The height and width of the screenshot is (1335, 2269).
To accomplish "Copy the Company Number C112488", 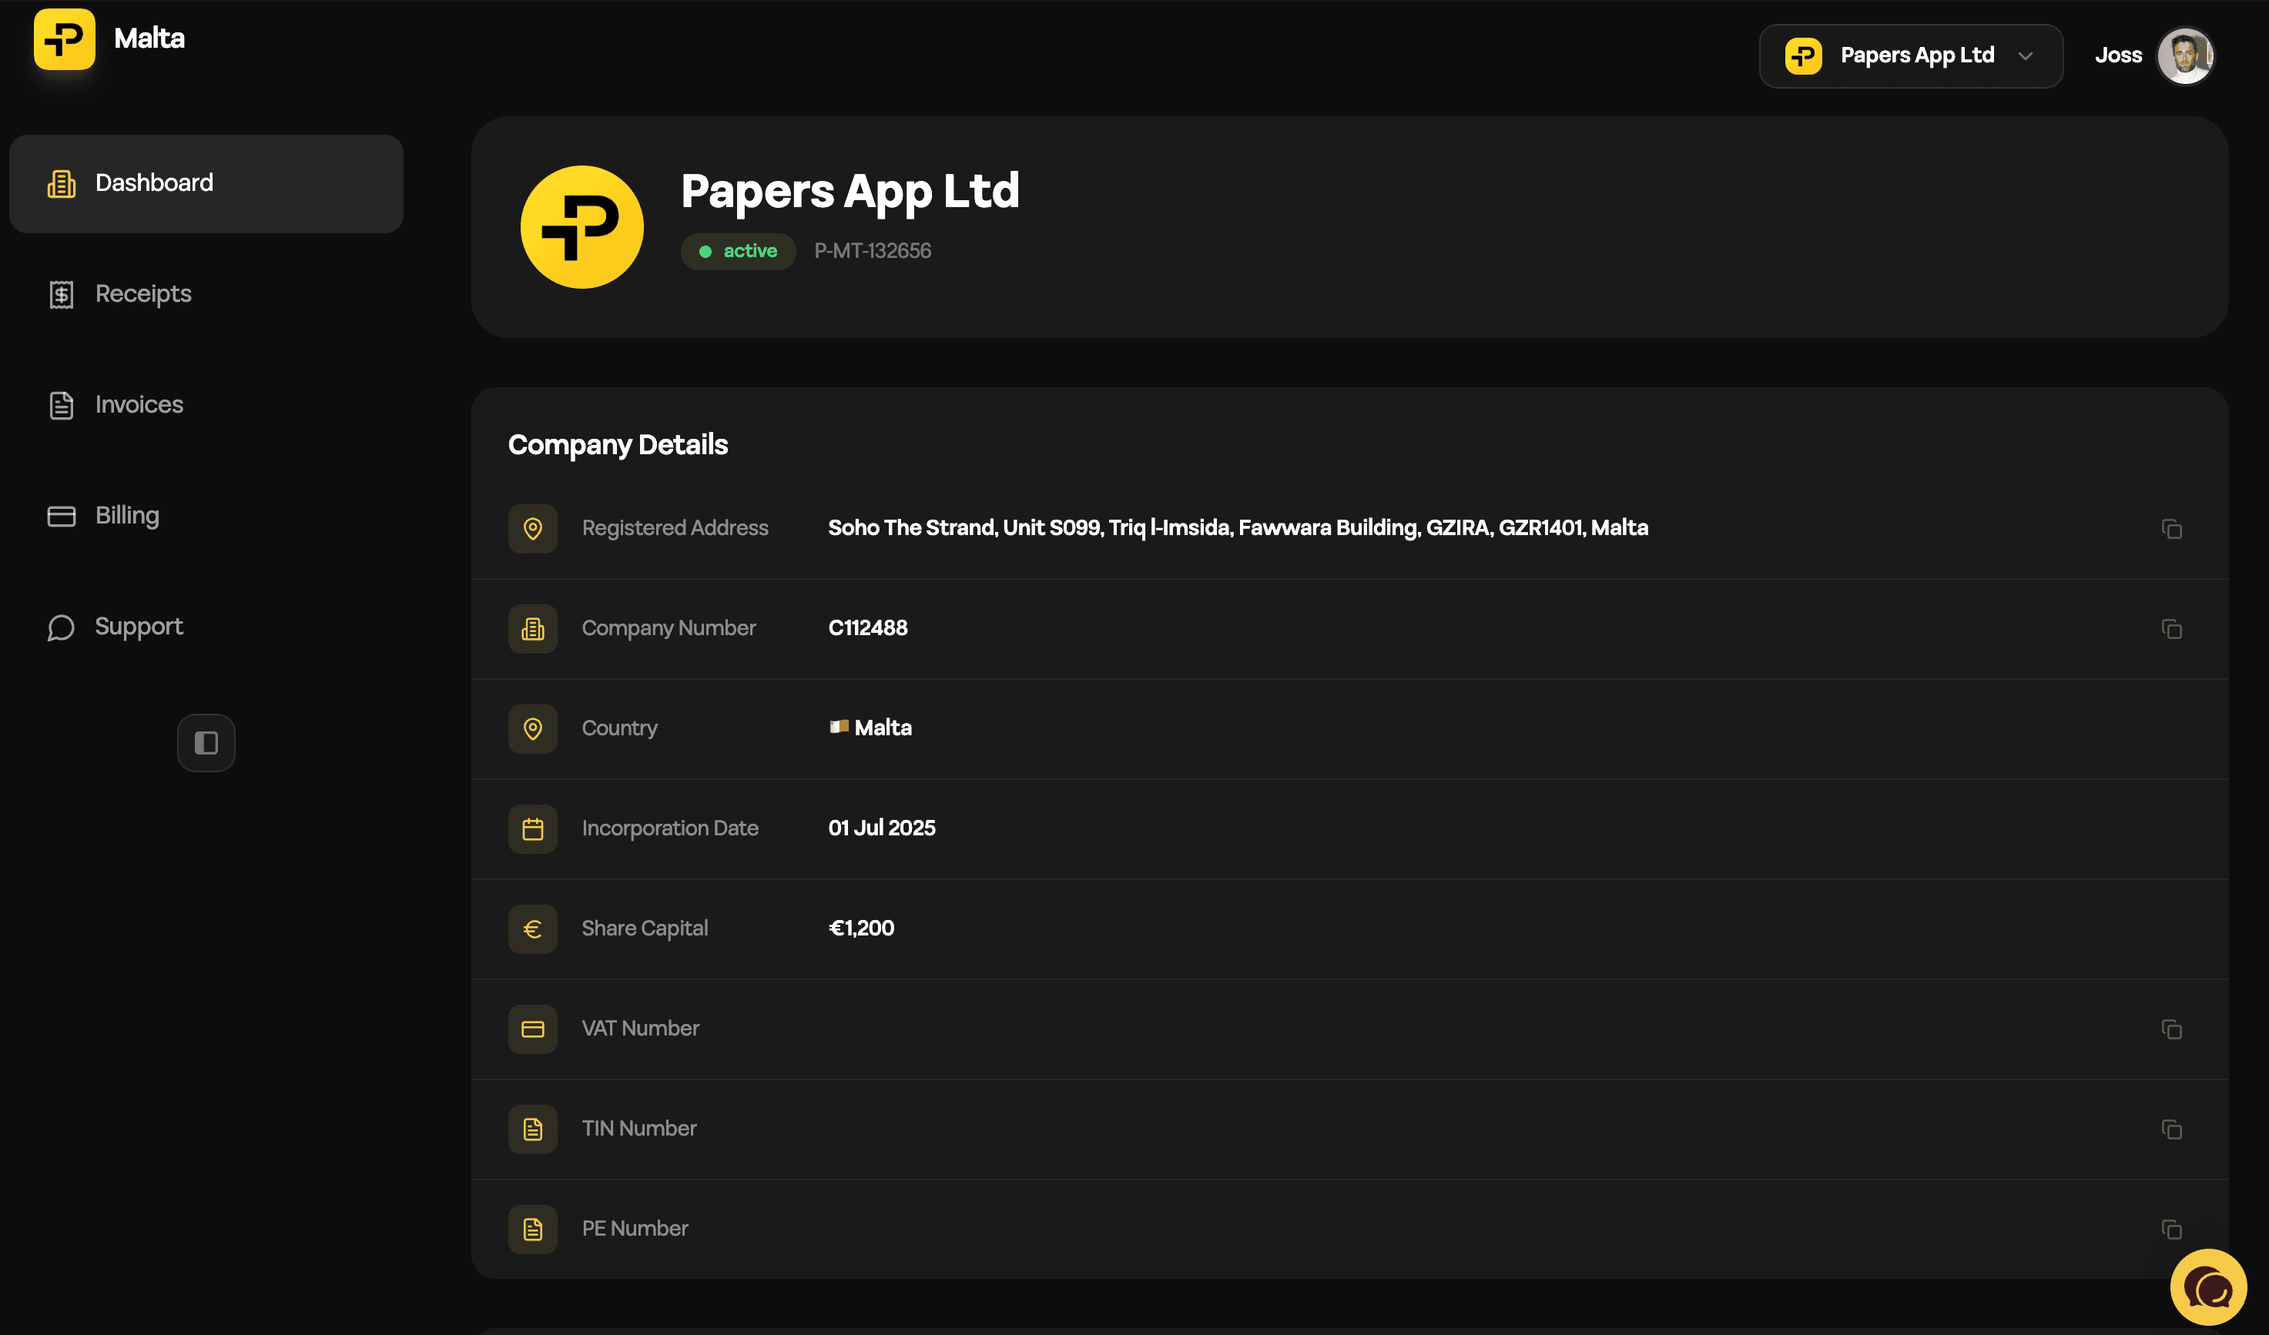I will (x=2171, y=629).
